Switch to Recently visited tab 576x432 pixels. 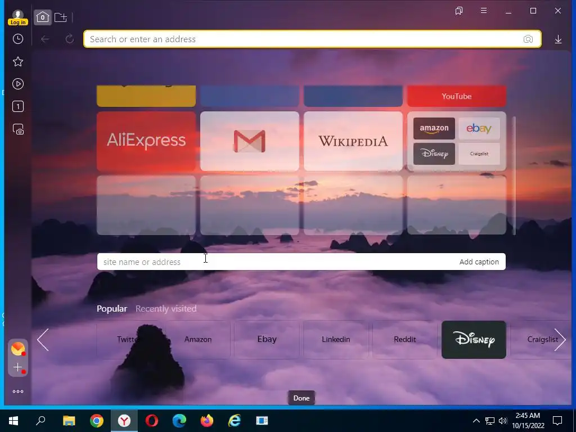pos(166,309)
